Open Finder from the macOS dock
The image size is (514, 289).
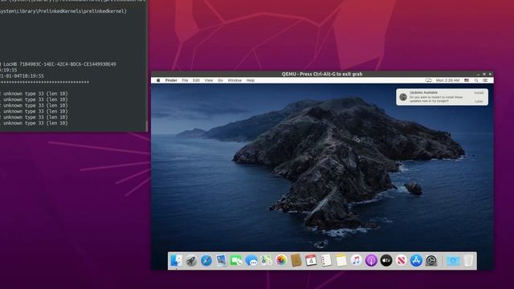[x=176, y=261]
